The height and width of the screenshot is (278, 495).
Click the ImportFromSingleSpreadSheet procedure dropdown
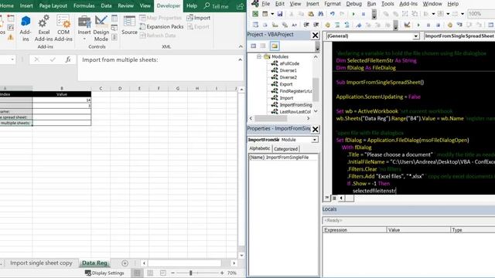pyautogui.click(x=459, y=36)
